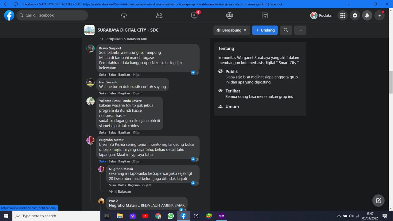Open Redaksi profile tab
This screenshot has width=393, height=221.
tap(321, 15)
